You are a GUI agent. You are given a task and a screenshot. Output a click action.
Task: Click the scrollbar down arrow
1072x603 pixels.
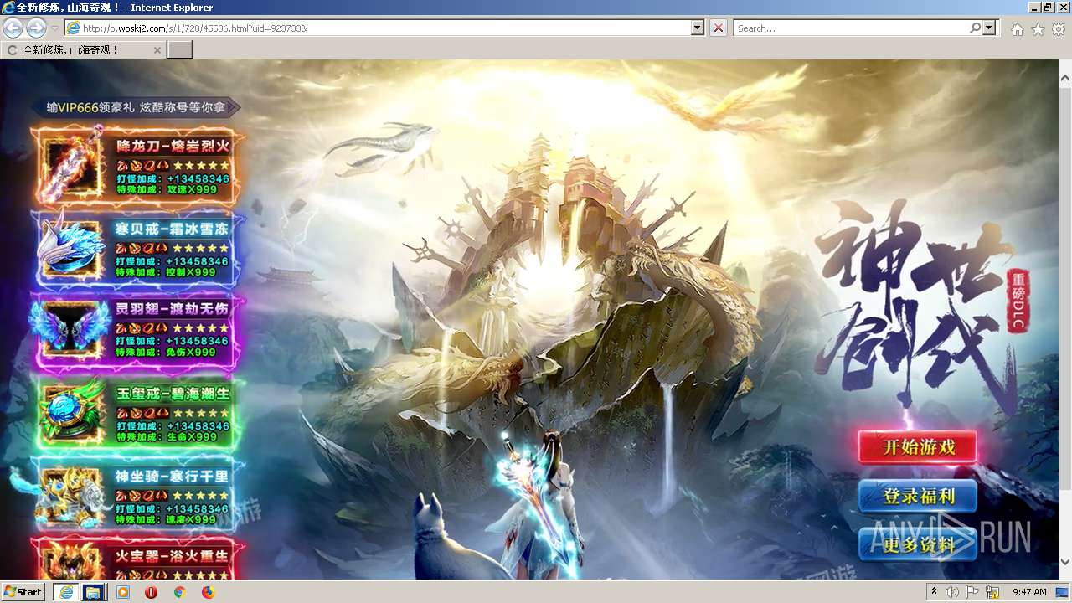[1065, 562]
